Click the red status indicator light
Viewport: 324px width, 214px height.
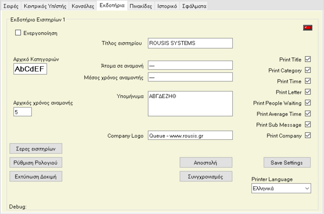pos(307,28)
